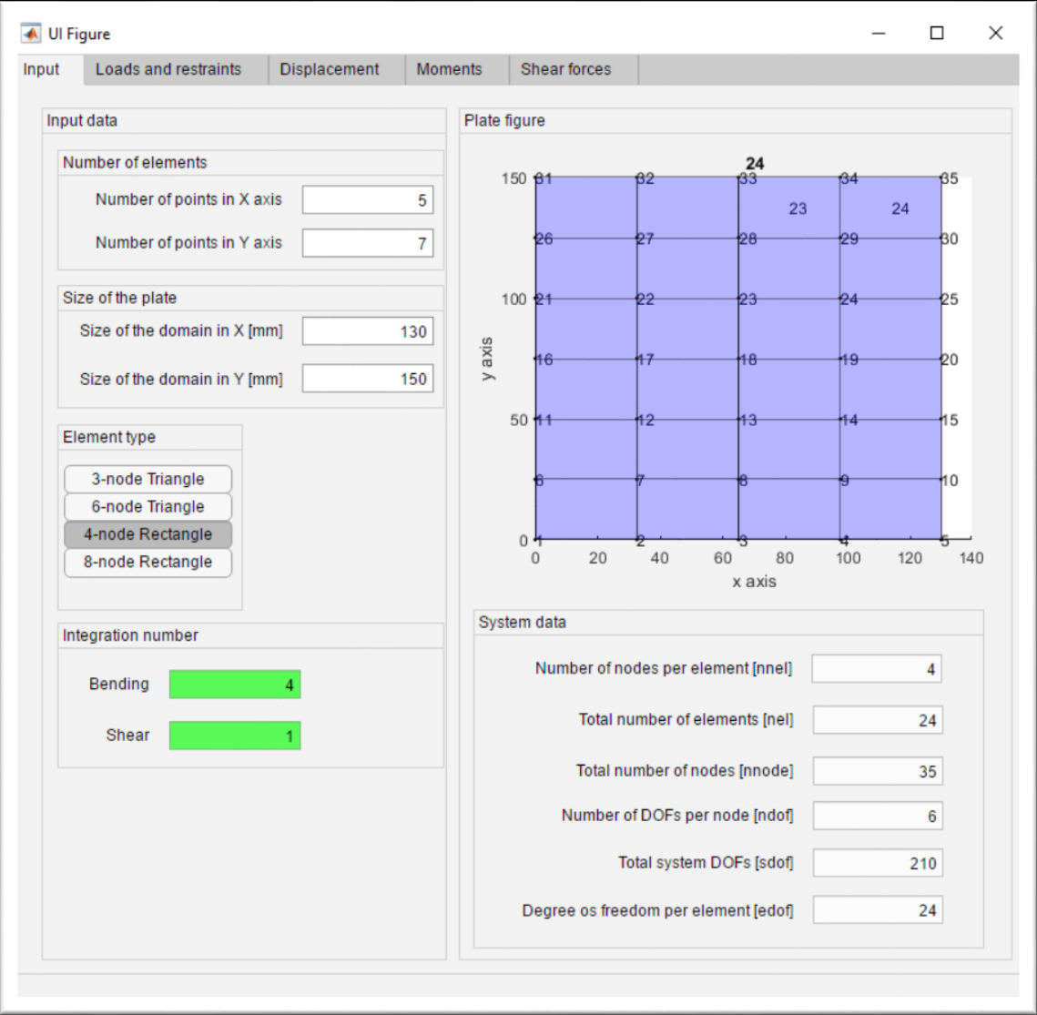Click the MATLAB icon in title bar
1037x1015 pixels.
[x=31, y=34]
